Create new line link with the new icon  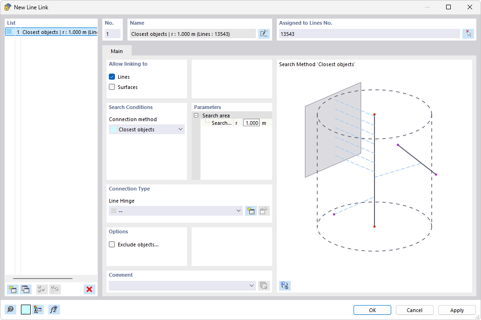click(x=13, y=289)
